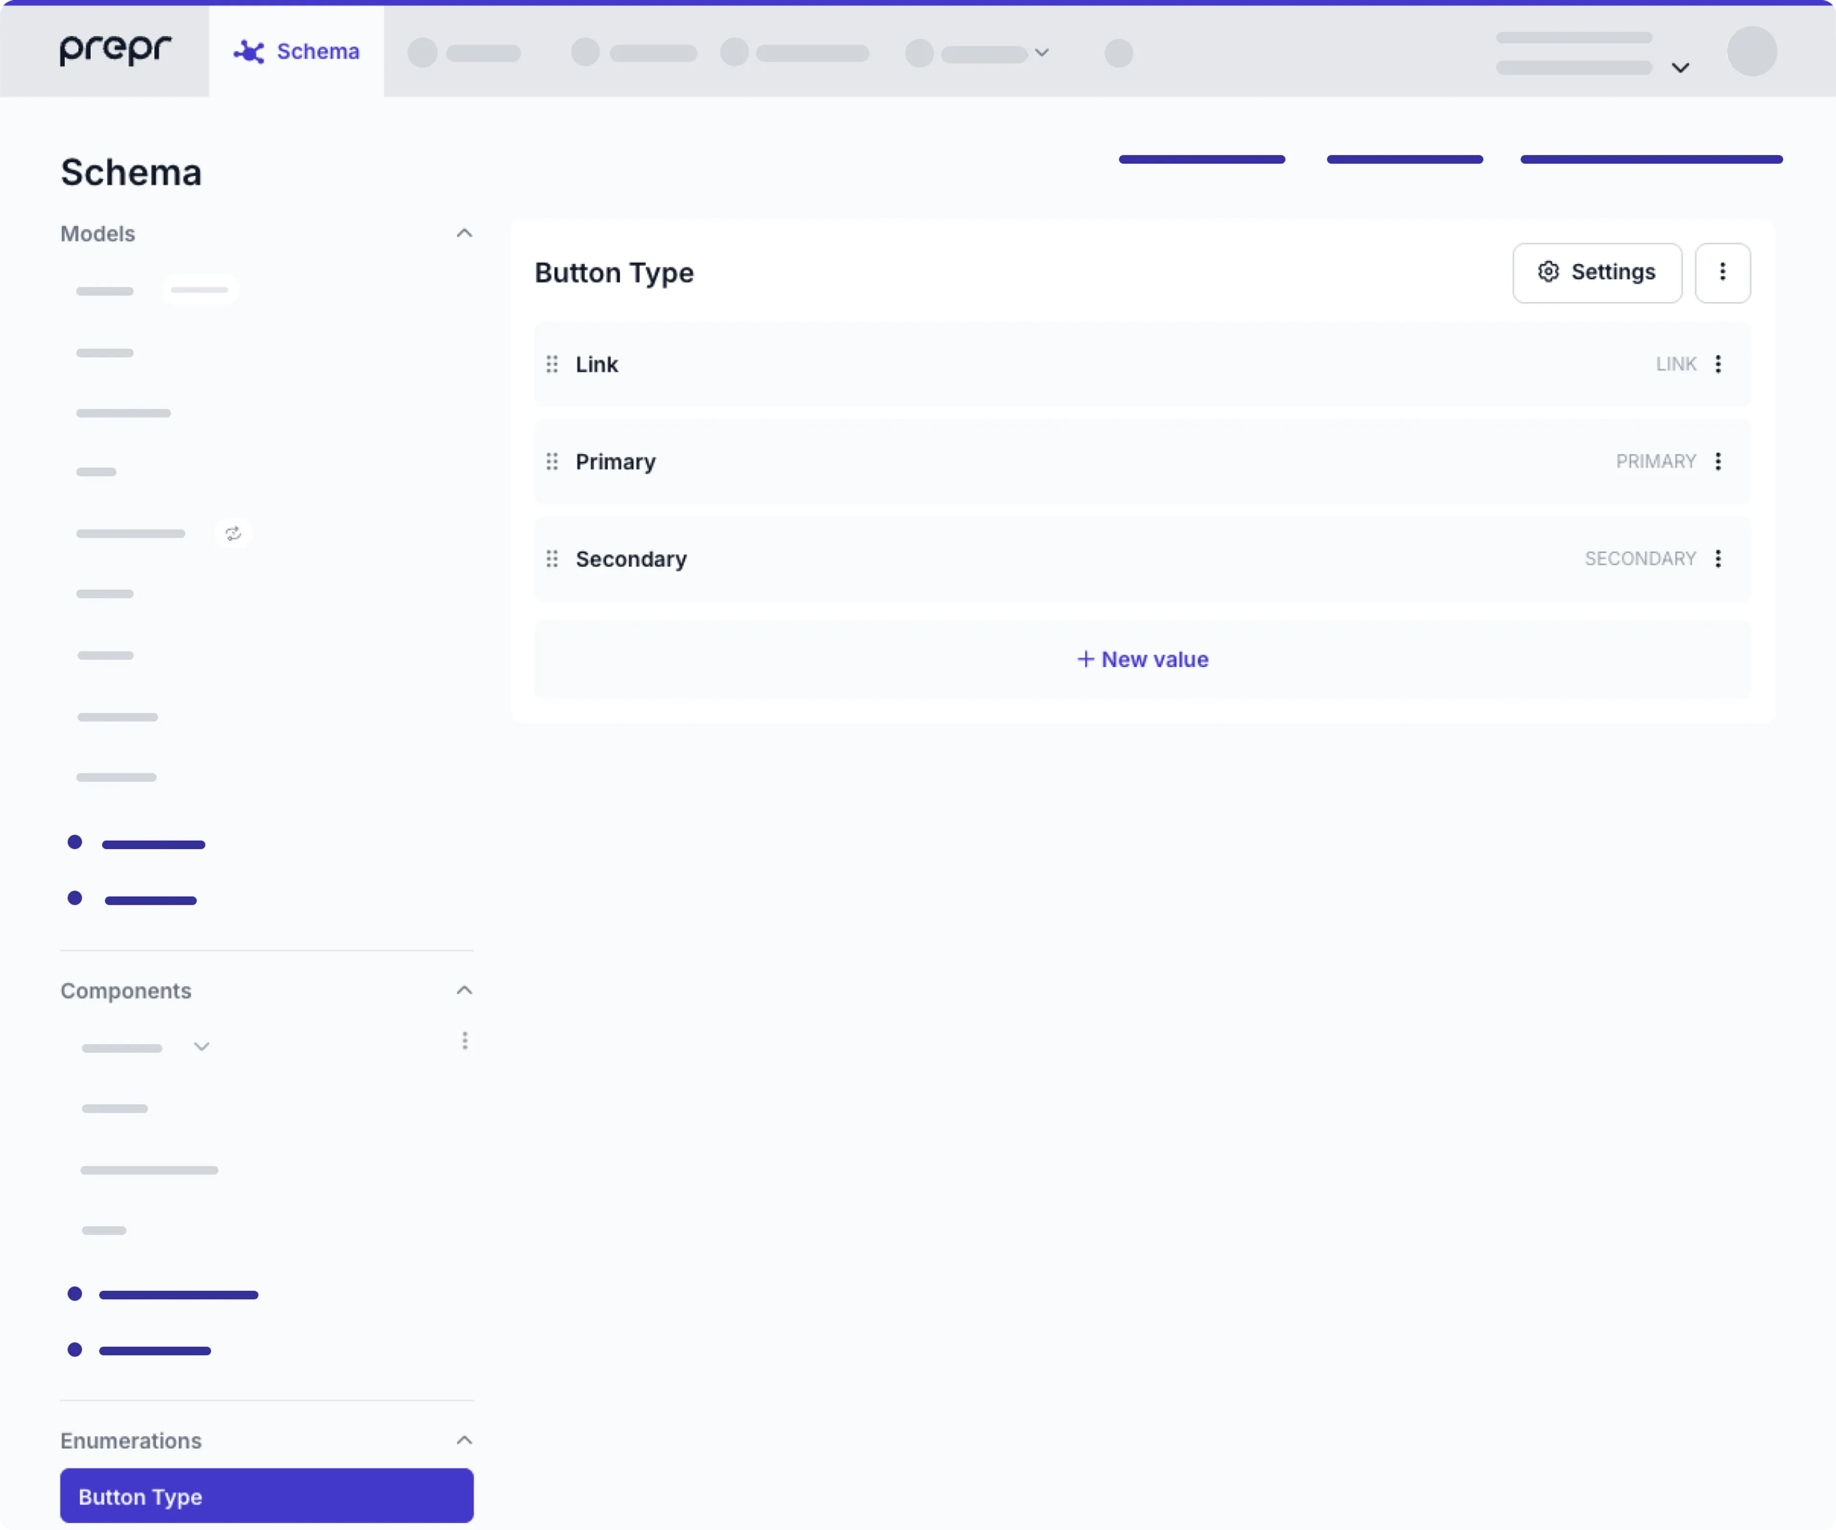
Task: Click the drag handle beside Primary
Action: [552, 461]
